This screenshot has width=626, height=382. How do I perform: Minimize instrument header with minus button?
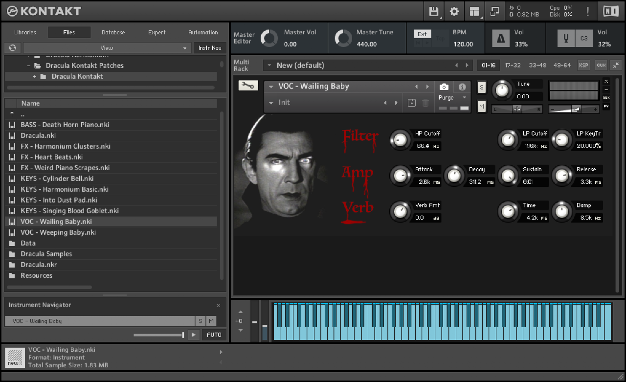(606, 90)
